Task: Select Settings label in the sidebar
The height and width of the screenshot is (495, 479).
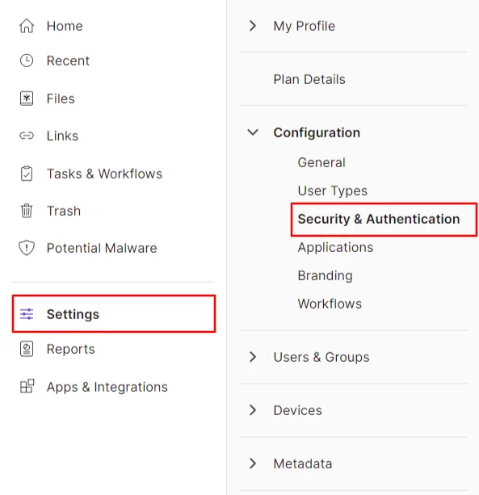Action: tap(73, 314)
